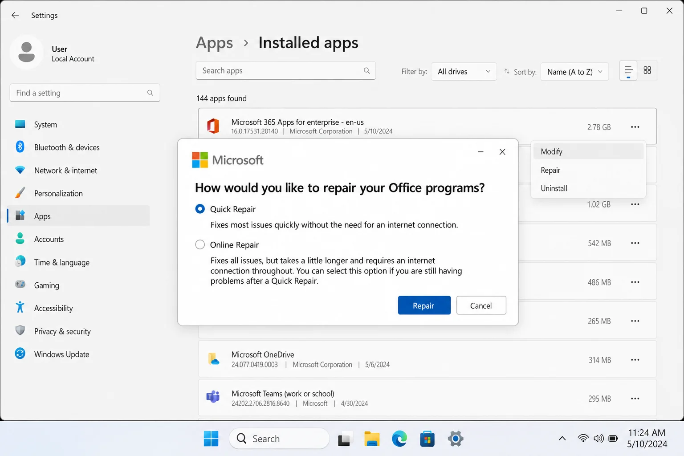Open System settings in sidebar
684x456 pixels.
pyautogui.click(x=78, y=125)
